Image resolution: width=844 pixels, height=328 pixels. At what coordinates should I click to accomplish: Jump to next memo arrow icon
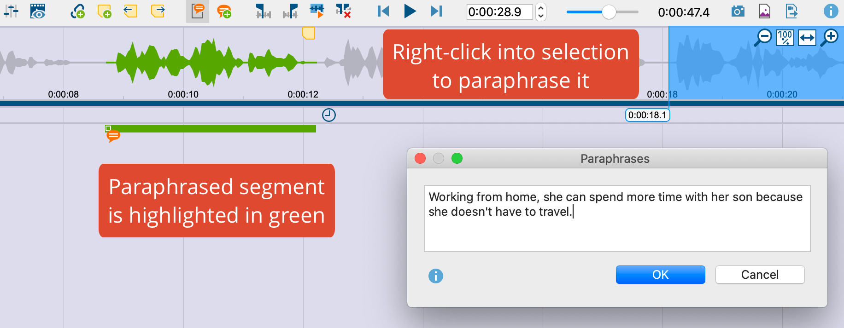[x=158, y=11]
